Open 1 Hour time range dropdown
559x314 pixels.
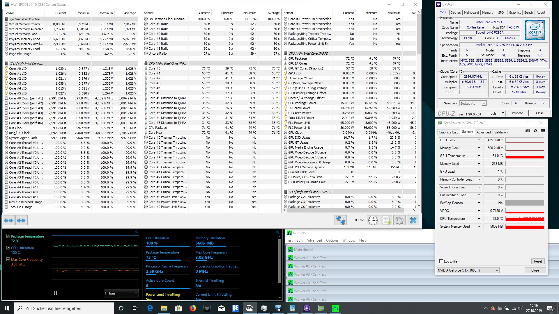tap(121, 293)
